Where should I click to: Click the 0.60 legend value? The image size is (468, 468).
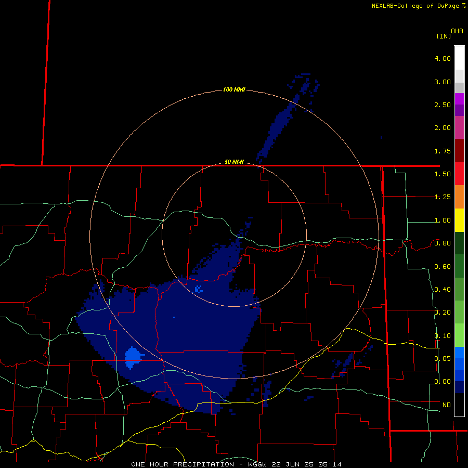pos(443,267)
